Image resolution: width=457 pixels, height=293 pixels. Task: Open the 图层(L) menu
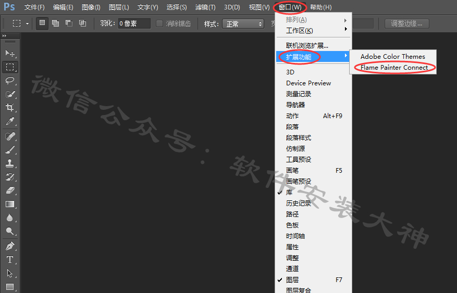119,7
